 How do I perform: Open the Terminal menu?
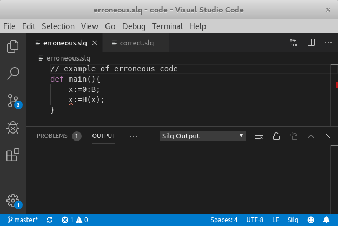point(167,26)
